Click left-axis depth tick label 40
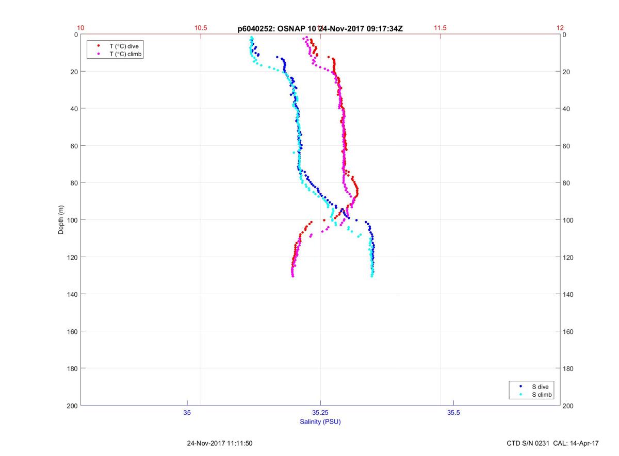619x456 pixels. tap(74, 109)
